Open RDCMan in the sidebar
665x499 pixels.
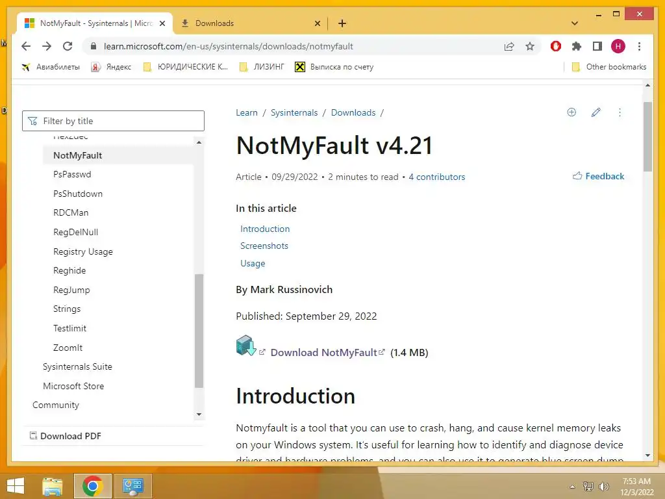point(71,212)
